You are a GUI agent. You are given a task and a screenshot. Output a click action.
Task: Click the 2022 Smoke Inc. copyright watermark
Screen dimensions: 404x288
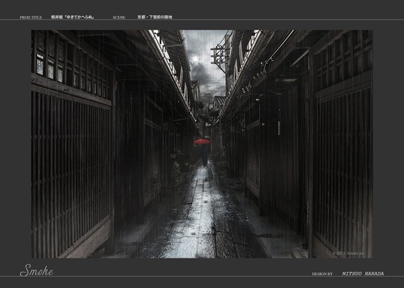point(351,254)
